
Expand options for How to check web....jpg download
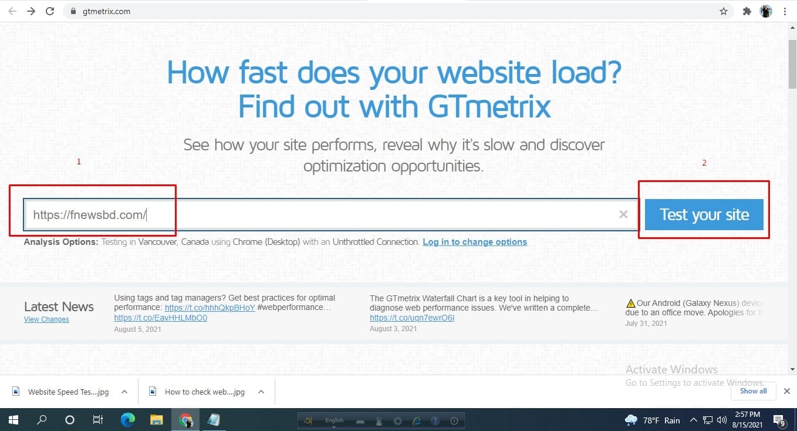[x=261, y=392]
